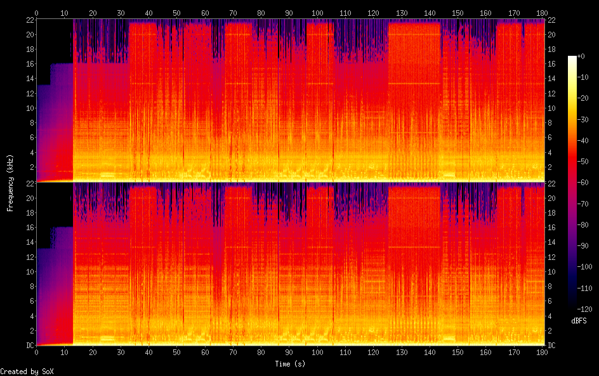Click the "dBFS" label under the color scale

coord(579,321)
